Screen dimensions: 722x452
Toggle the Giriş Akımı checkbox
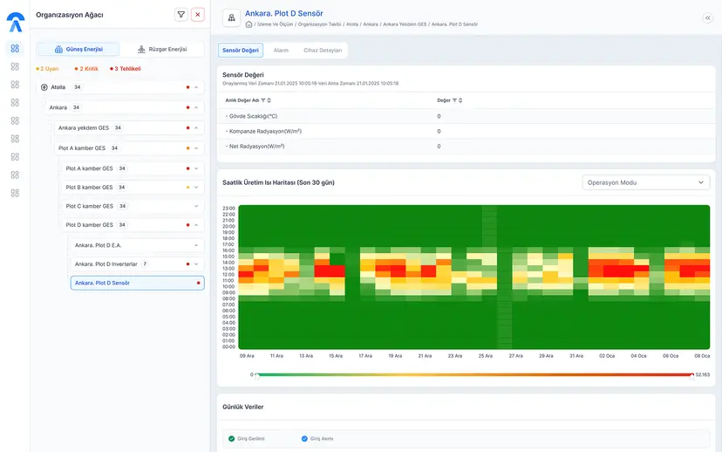pyautogui.click(x=304, y=439)
